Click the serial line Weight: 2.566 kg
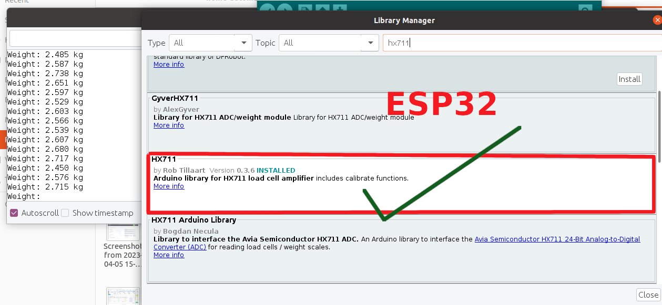This screenshot has height=305, width=662. point(45,120)
